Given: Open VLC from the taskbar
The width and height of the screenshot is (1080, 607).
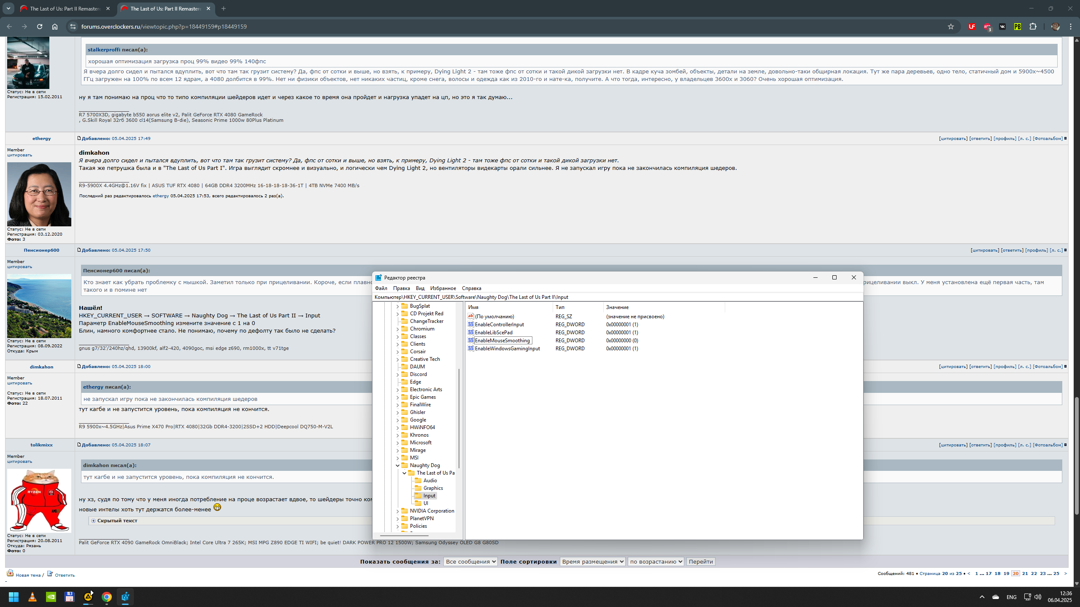Looking at the screenshot, I should [32, 597].
